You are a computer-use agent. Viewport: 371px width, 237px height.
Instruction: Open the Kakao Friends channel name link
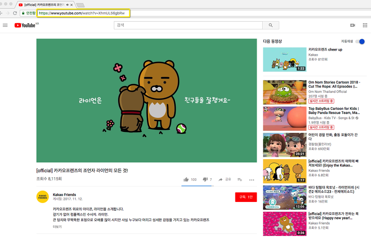(64, 195)
